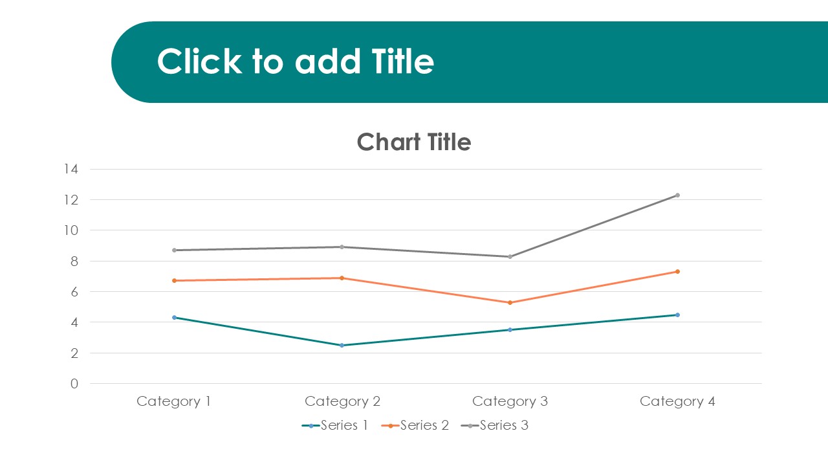Image resolution: width=828 pixels, height=466 pixels.
Task: Select Series 2 data point at Category 3
Action: tap(510, 302)
